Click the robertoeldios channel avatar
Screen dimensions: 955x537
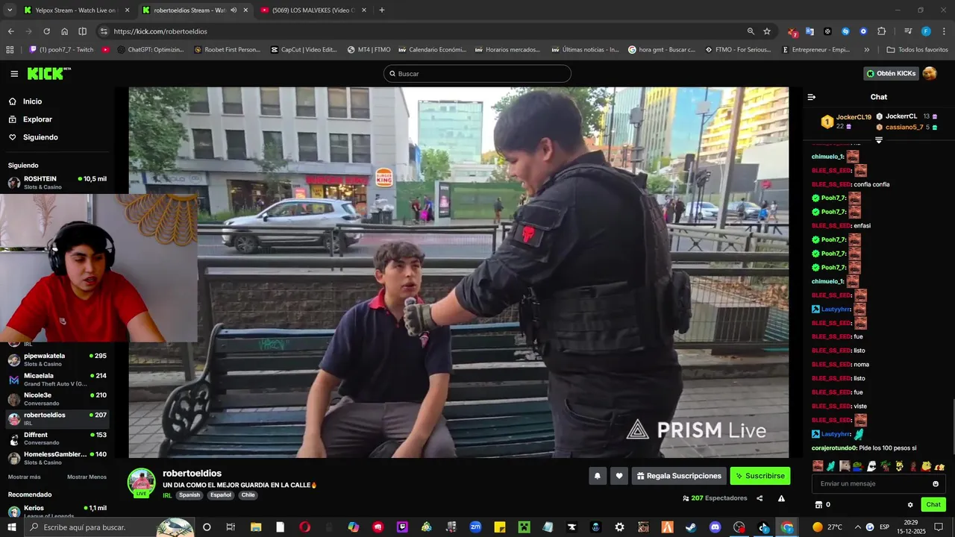(x=141, y=482)
